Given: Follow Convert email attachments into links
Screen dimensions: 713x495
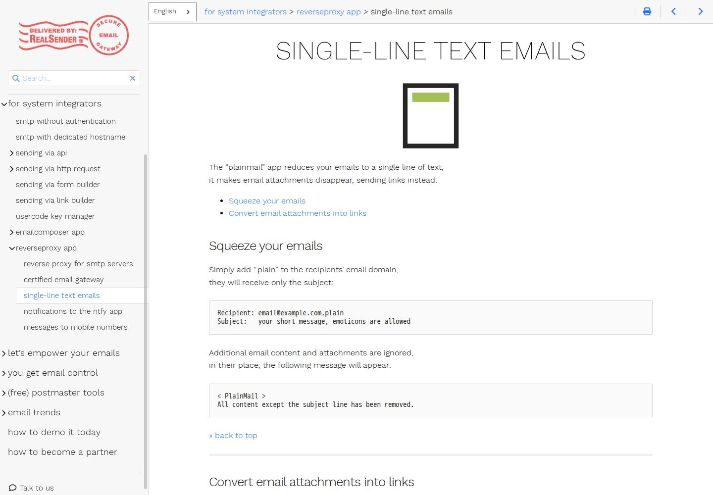Looking at the screenshot, I should (298, 213).
